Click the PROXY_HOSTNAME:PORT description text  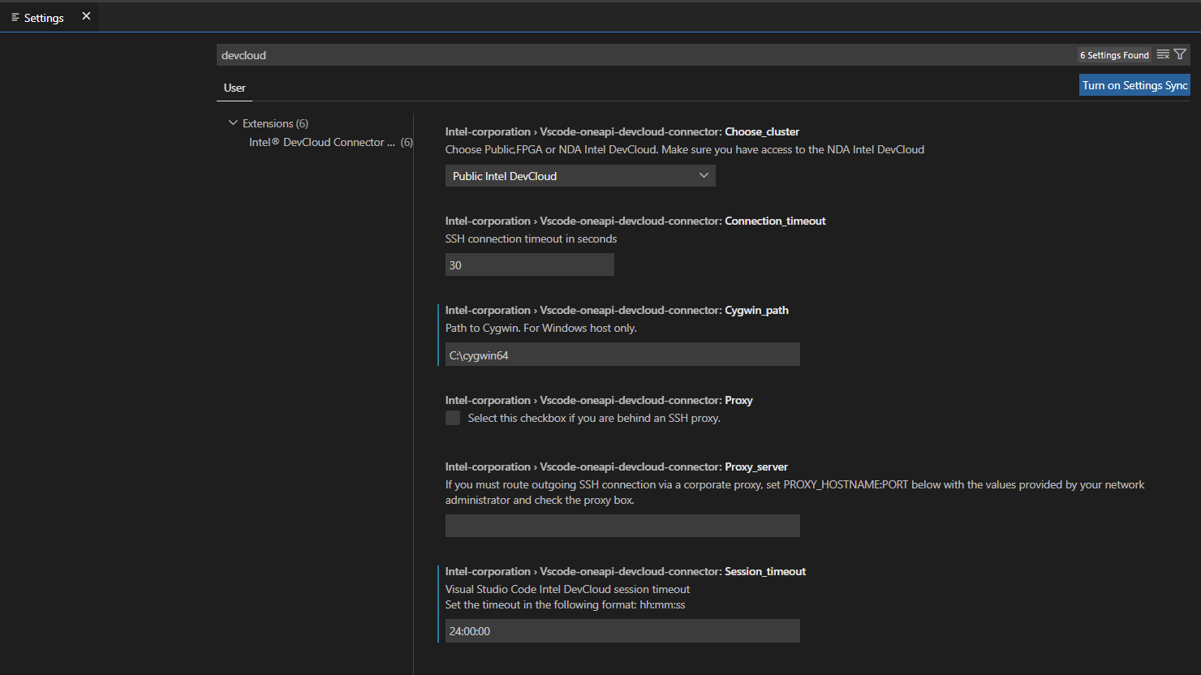(x=795, y=492)
